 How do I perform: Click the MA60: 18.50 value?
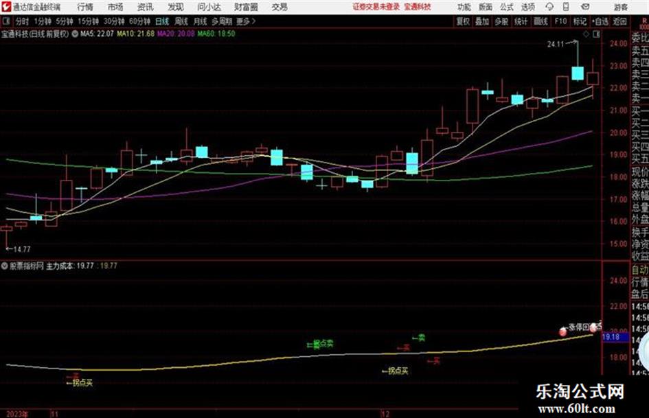point(216,34)
